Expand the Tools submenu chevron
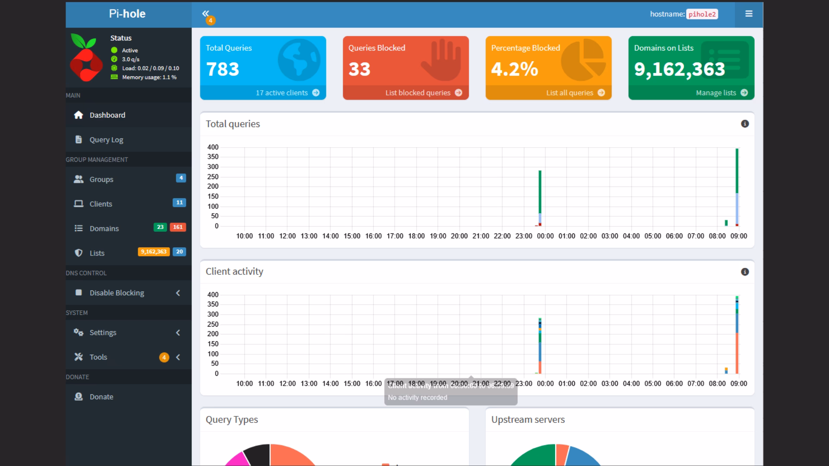This screenshot has width=829, height=466. (178, 357)
